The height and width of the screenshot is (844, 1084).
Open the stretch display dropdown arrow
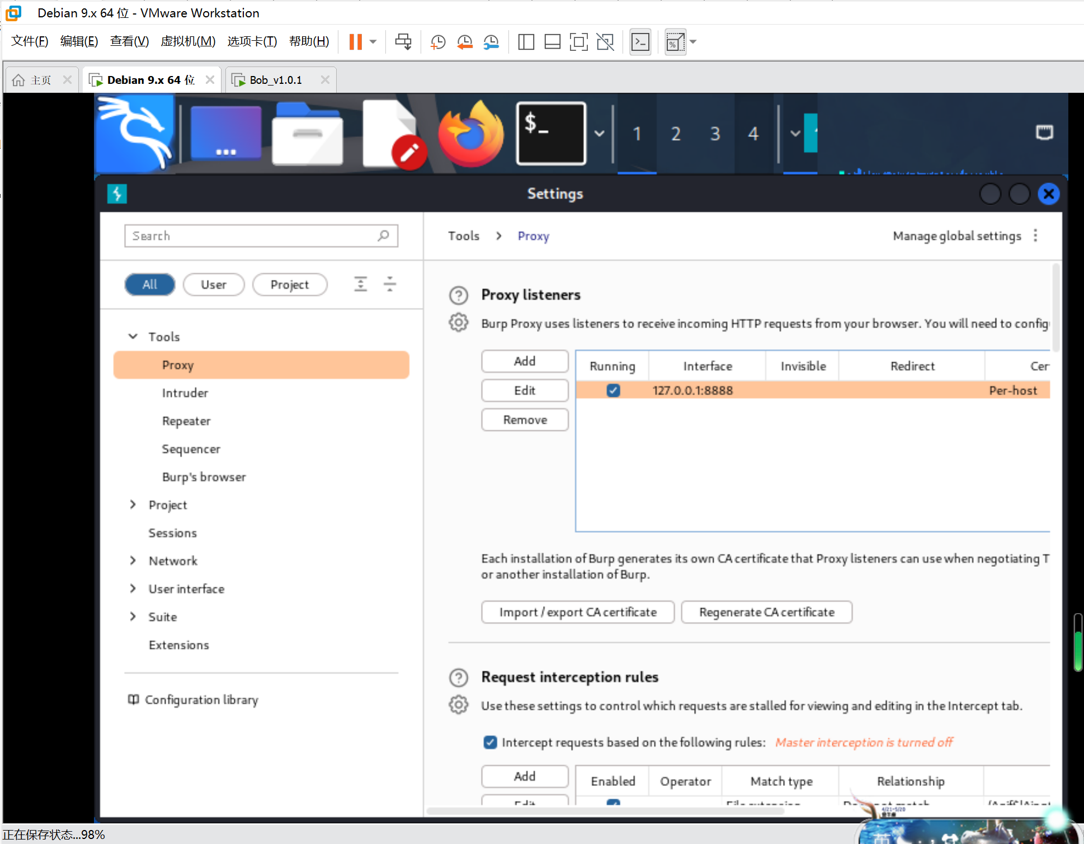click(x=693, y=42)
